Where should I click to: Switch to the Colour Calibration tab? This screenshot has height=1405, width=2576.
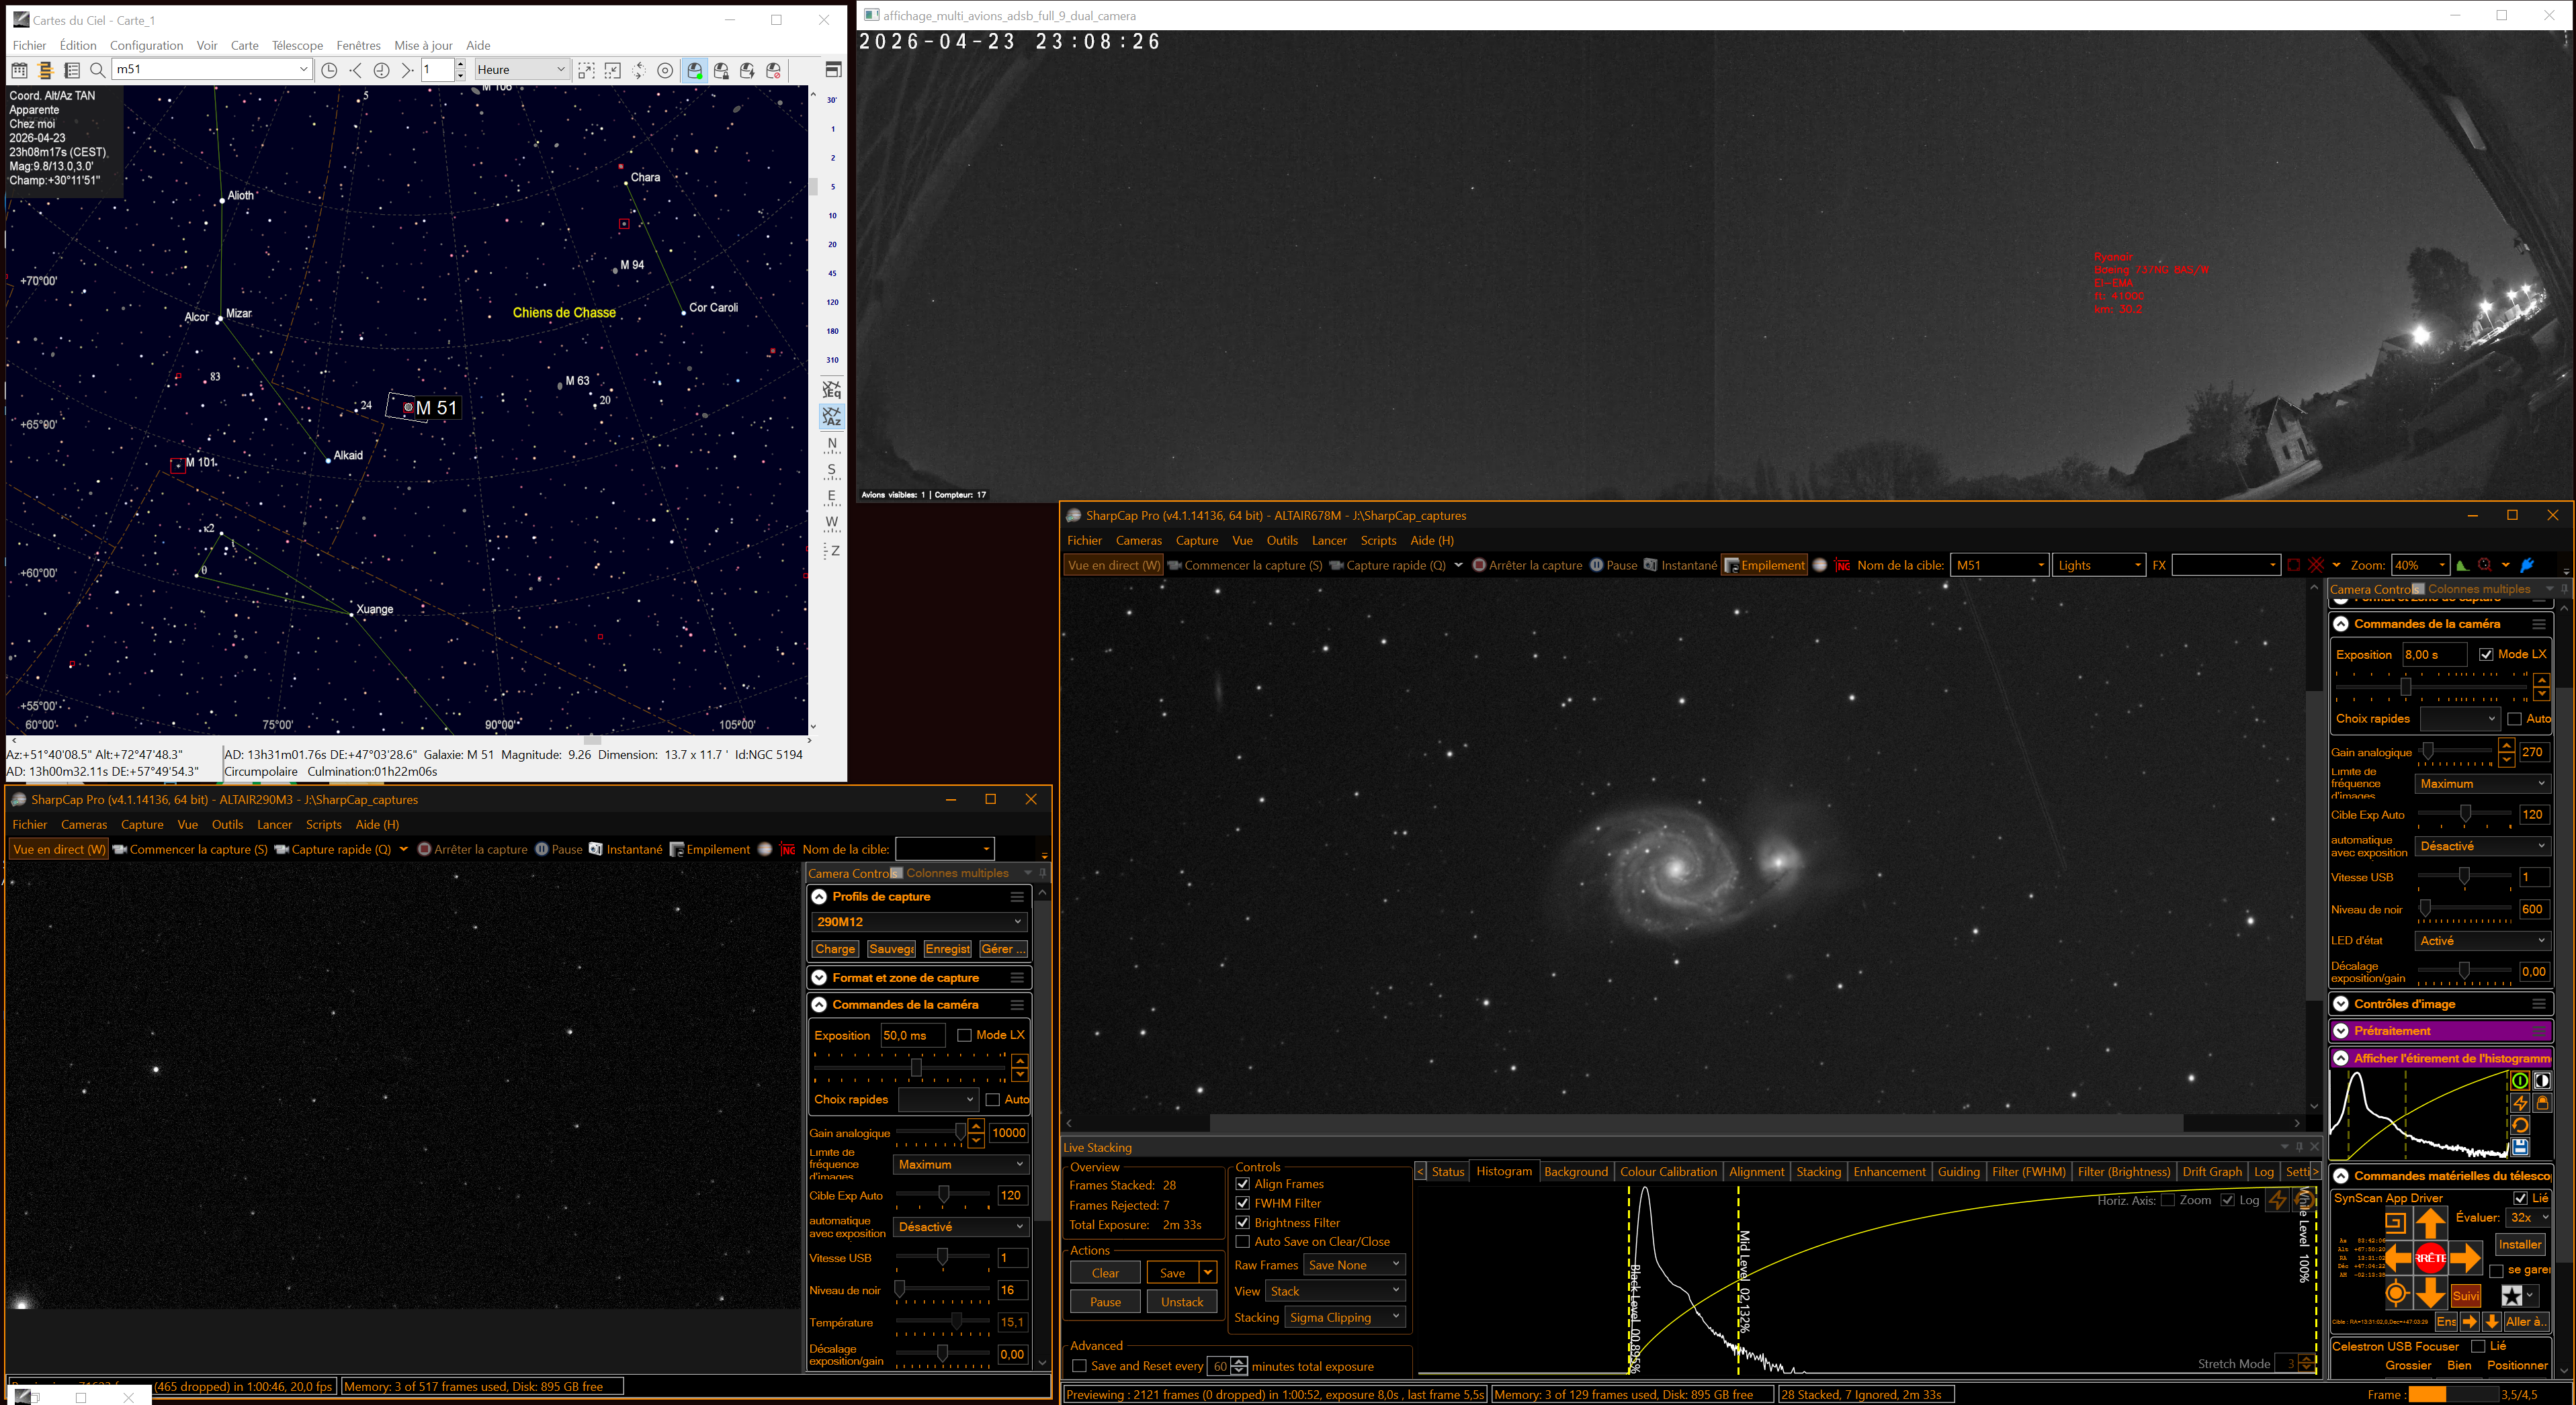coord(1668,1171)
